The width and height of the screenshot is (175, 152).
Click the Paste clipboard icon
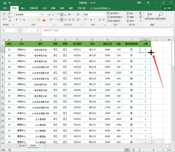[x=5, y=15]
